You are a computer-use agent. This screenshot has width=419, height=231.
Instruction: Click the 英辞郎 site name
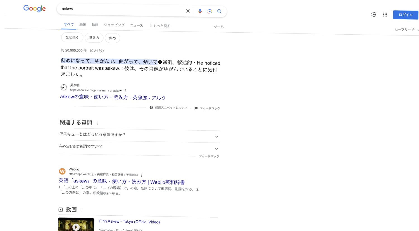coord(75,85)
